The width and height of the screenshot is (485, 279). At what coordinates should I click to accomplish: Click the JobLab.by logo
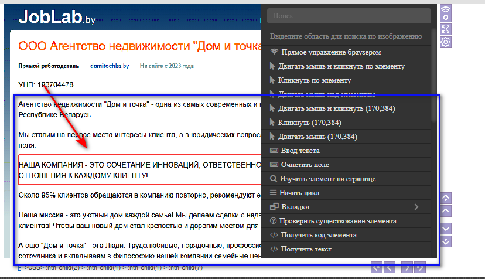(57, 17)
